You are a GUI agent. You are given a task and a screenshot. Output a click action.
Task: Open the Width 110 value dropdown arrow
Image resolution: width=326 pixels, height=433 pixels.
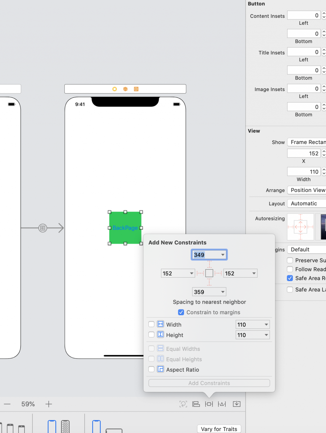pyautogui.click(x=266, y=324)
